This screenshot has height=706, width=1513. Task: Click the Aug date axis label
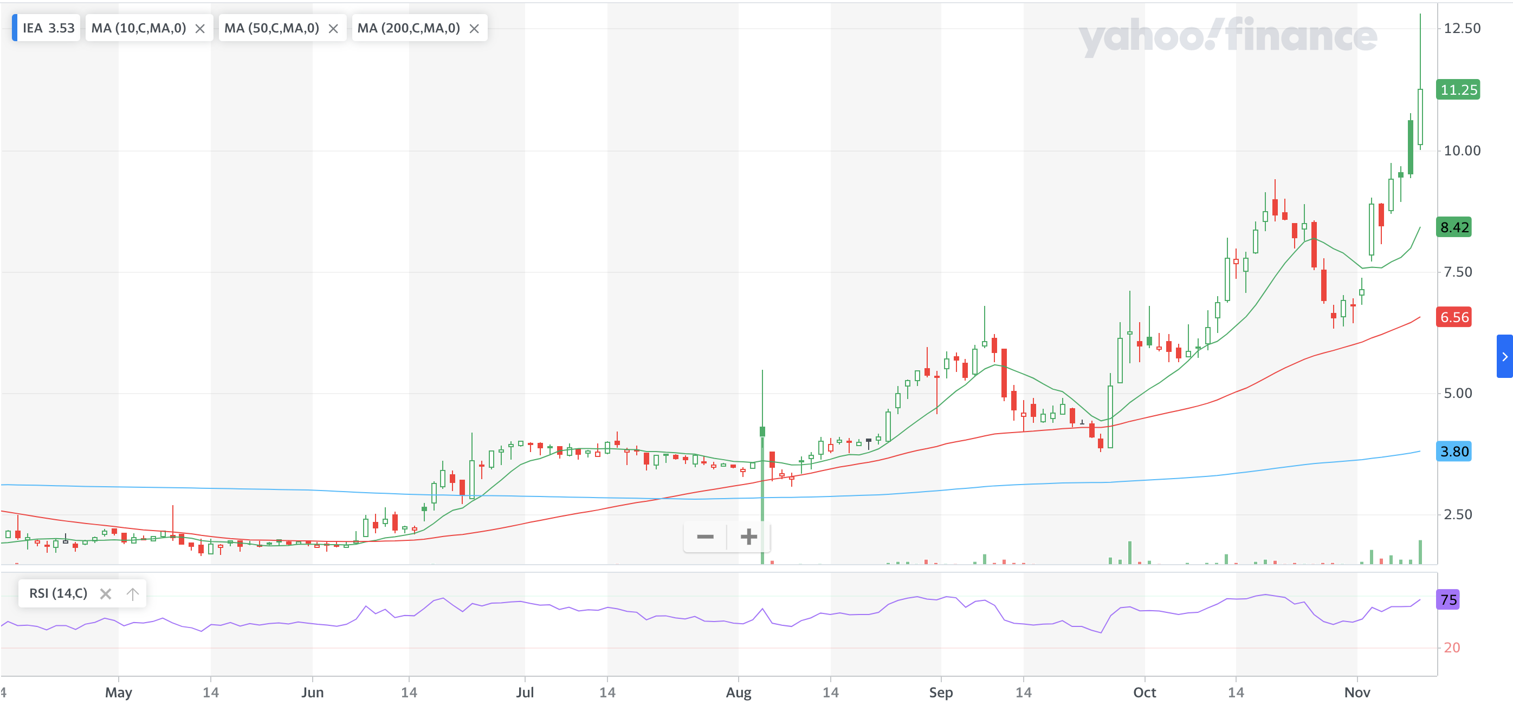point(738,692)
